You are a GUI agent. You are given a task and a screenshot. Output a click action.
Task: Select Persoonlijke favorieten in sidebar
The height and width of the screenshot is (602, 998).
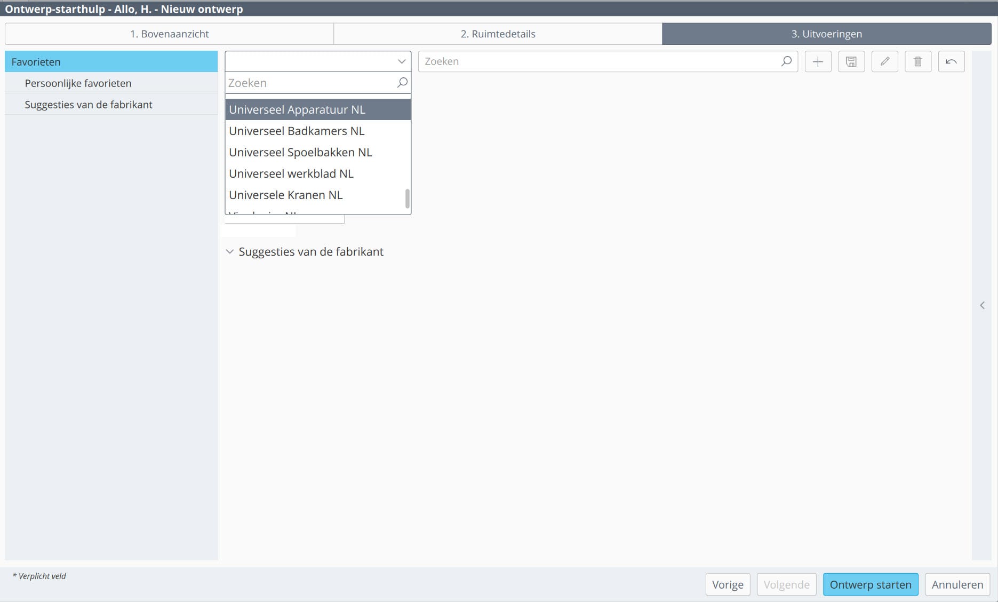78,83
